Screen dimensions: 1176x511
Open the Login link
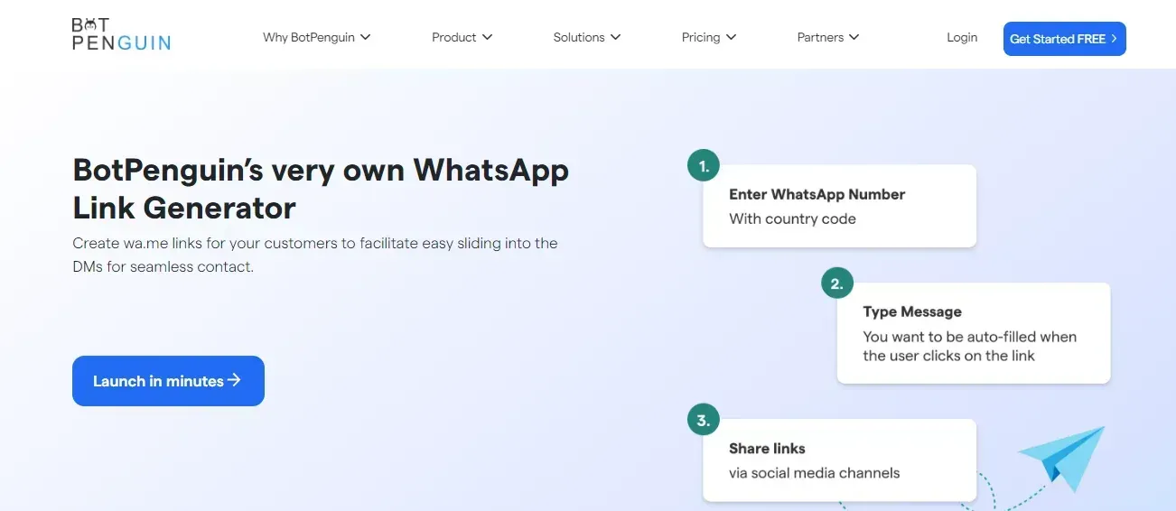pos(962,37)
